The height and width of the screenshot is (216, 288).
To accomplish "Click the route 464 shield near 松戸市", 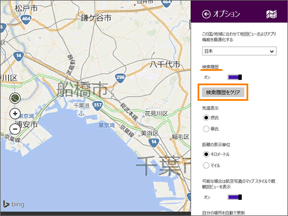I will [x=26, y=19].
